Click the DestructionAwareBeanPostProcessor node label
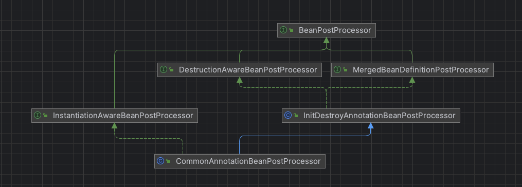This screenshot has width=522, height=187. click(x=248, y=70)
